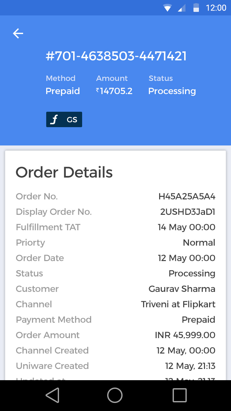This screenshot has width=231, height=411.
Task: Select the Order No. value H45A25A5A4
Action: [x=187, y=197]
